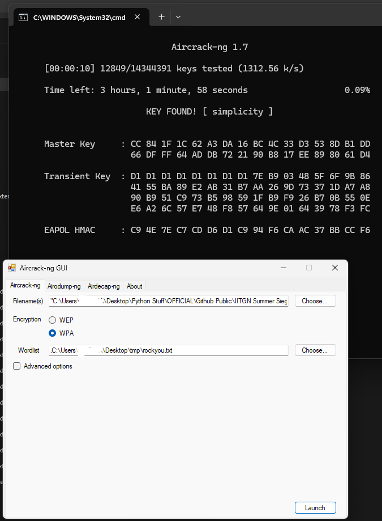This screenshot has width=382, height=521.
Task: Click the Filename(s) path input field
Action: [x=169, y=301]
